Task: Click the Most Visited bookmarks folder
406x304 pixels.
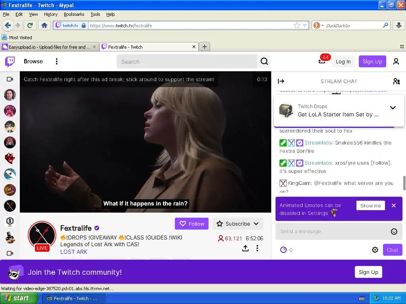Action: pos(17,38)
